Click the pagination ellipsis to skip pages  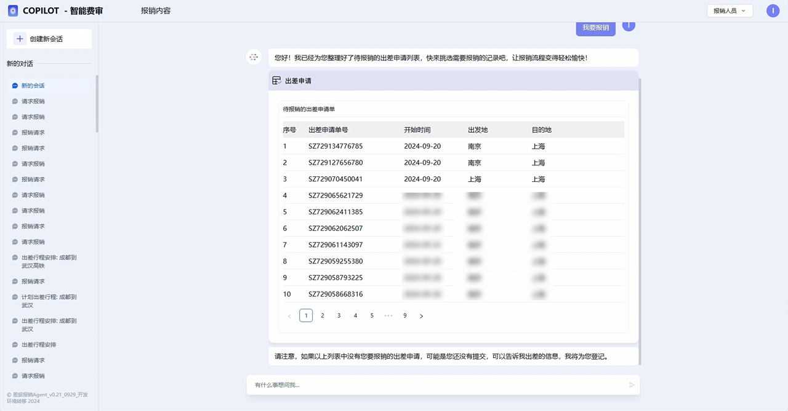tap(388, 315)
